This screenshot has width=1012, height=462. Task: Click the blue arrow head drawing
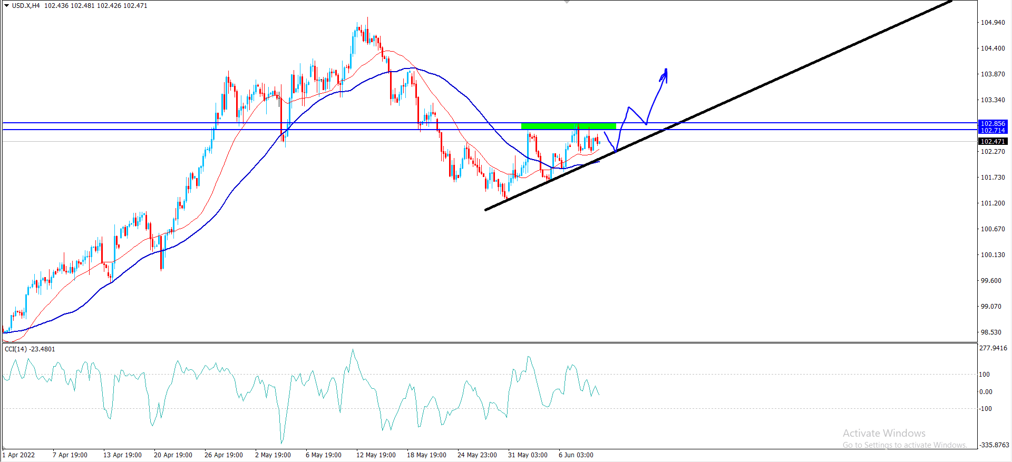(x=665, y=75)
